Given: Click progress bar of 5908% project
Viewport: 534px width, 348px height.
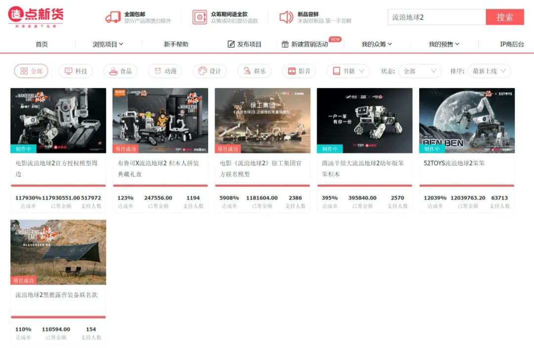Looking at the screenshot, I should pyautogui.click(x=263, y=186).
